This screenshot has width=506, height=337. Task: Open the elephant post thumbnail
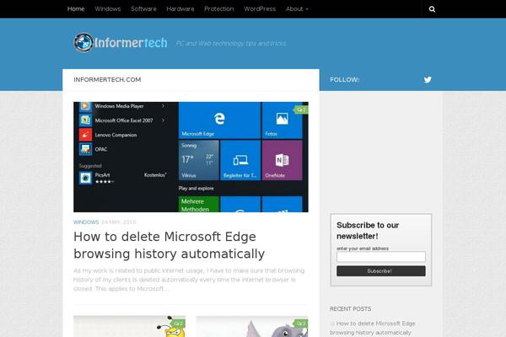click(252, 326)
